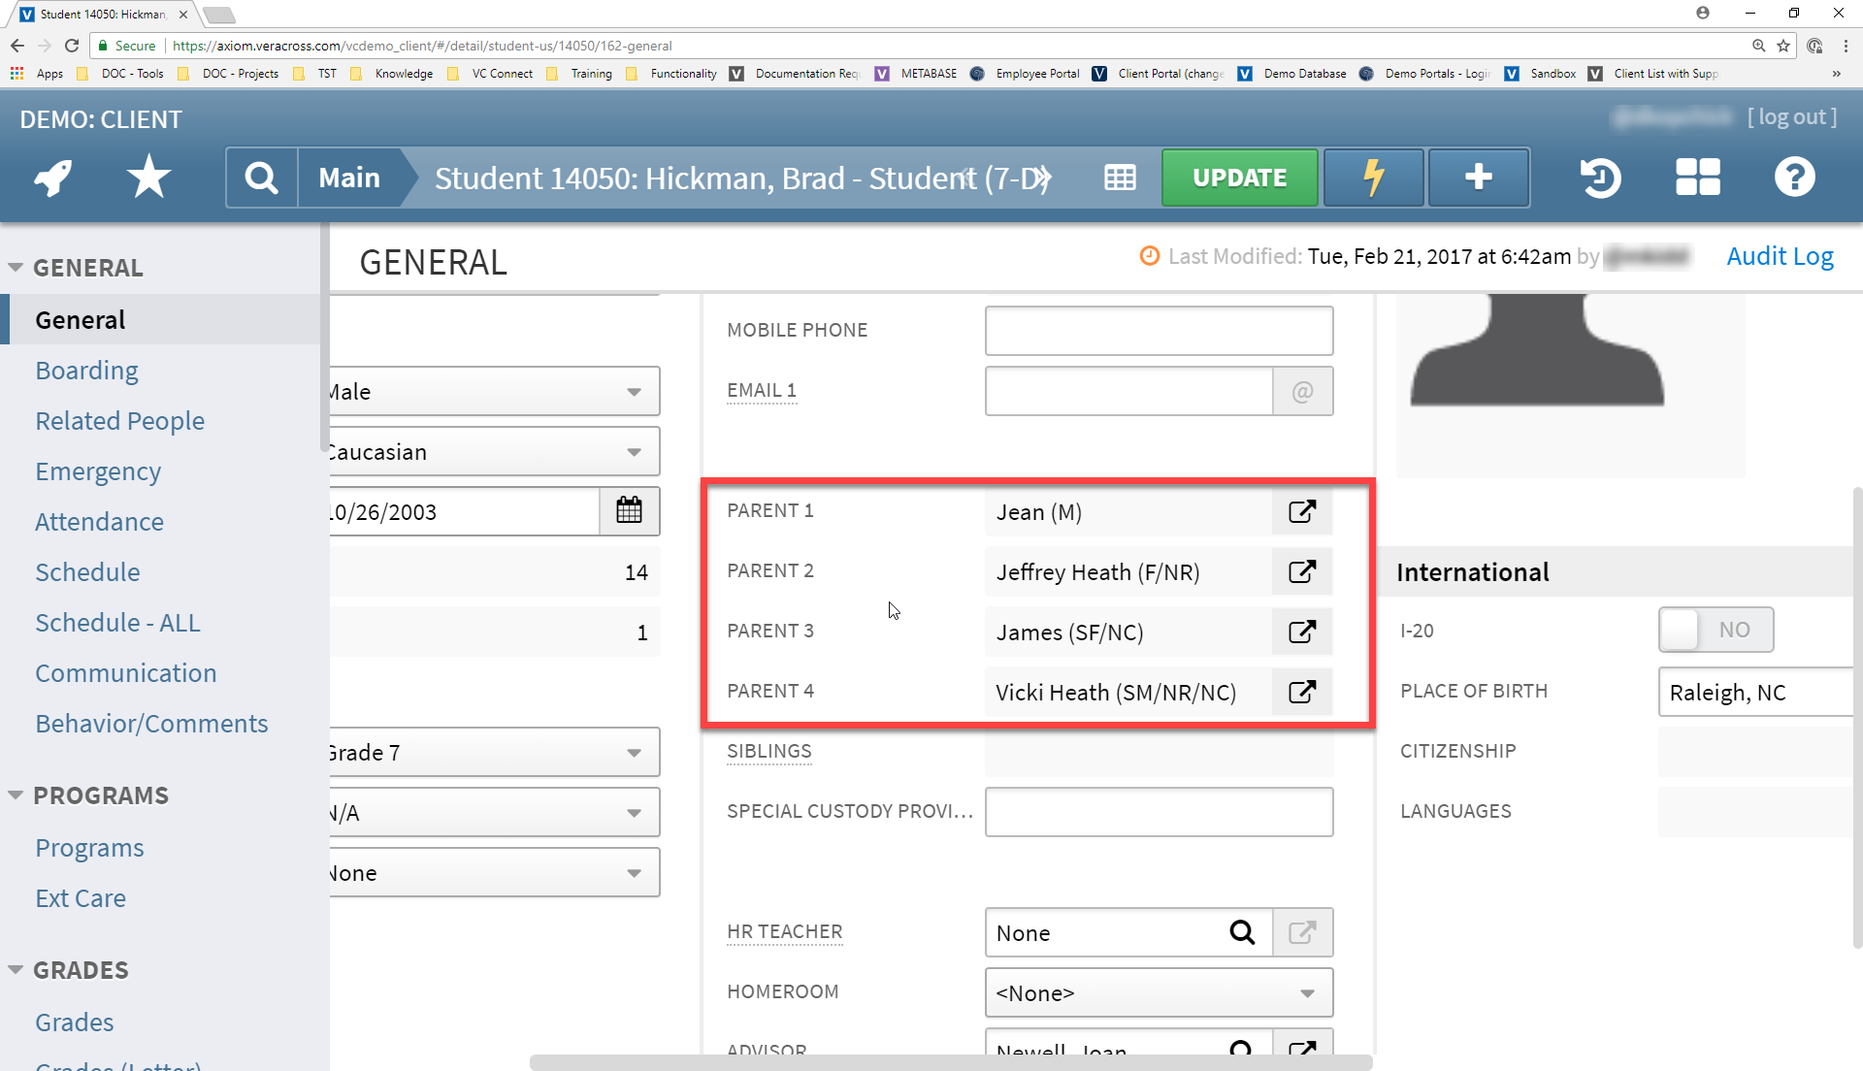Go to Attendance in the sidebar
The image size is (1863, 1071).
[100, 522]
